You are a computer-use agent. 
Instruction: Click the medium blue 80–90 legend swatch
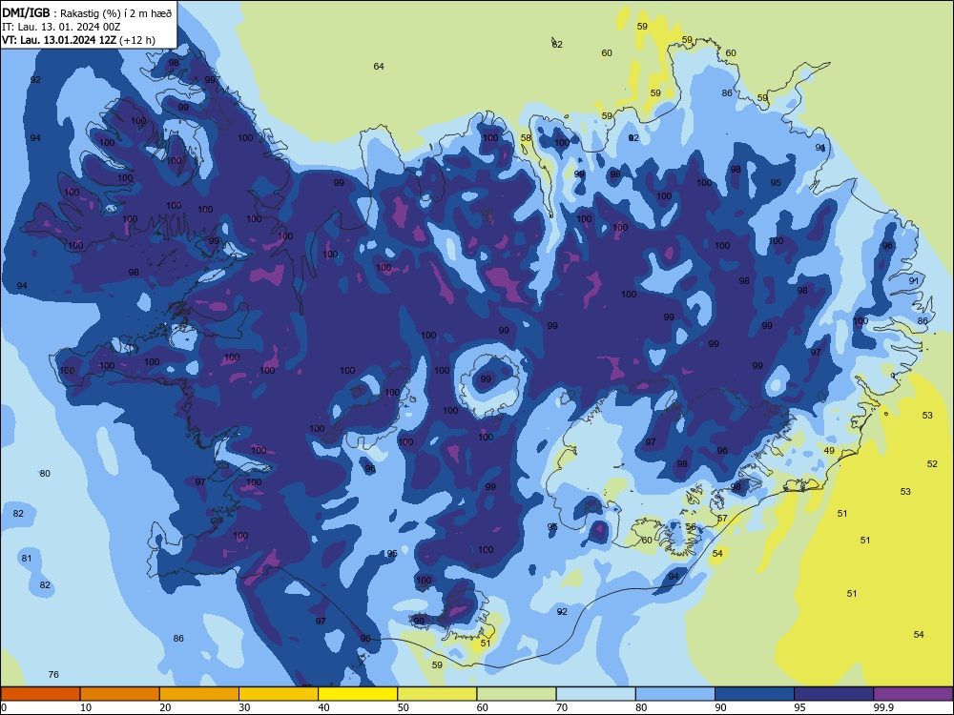coord(675,694)
